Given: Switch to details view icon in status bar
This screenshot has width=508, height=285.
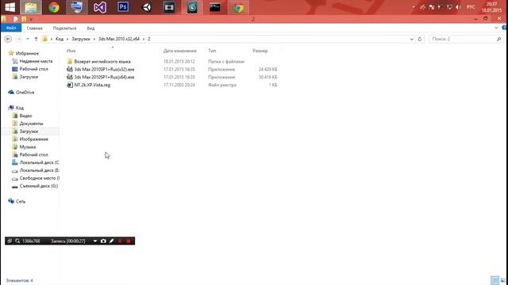Looking at the screenshot, I should [x=495, y=280].
